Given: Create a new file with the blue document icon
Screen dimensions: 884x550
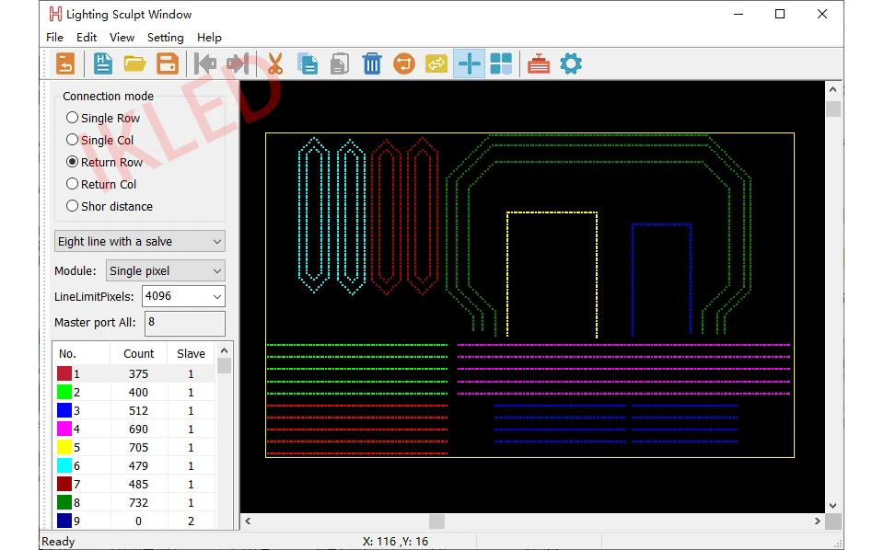Looking at the screenshot, I should pos(102,63).
